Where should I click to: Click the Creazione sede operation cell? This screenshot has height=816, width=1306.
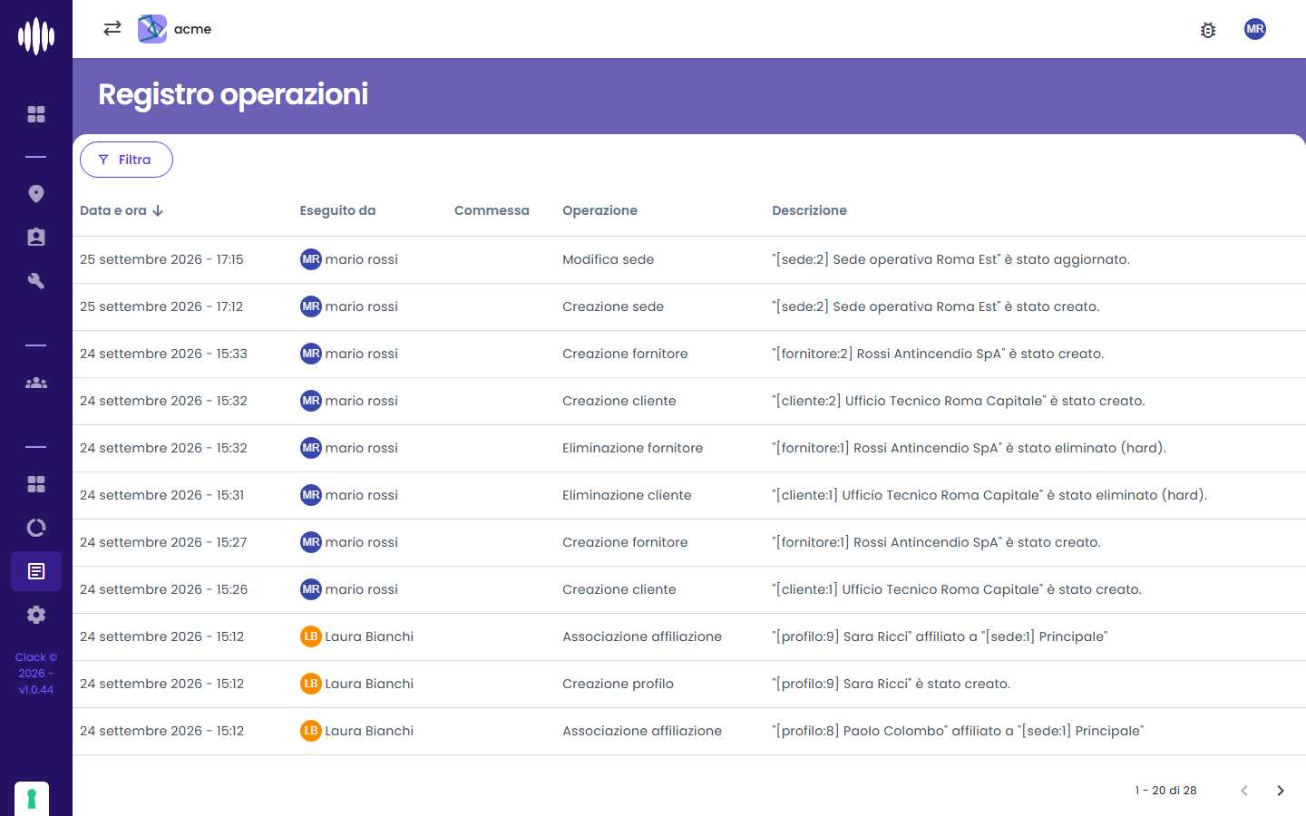(613, 306)
